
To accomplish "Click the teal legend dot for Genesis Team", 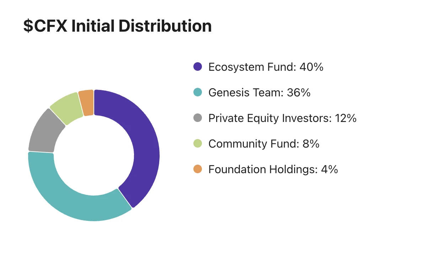I will click(x=198, y=92).
